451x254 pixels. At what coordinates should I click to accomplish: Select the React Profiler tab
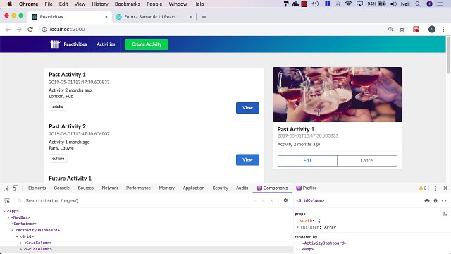[307, 188]
